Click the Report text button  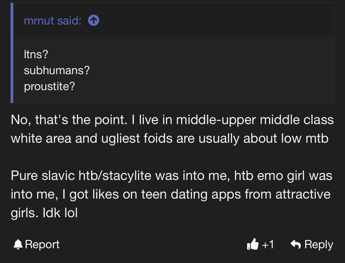pos(42,244)
